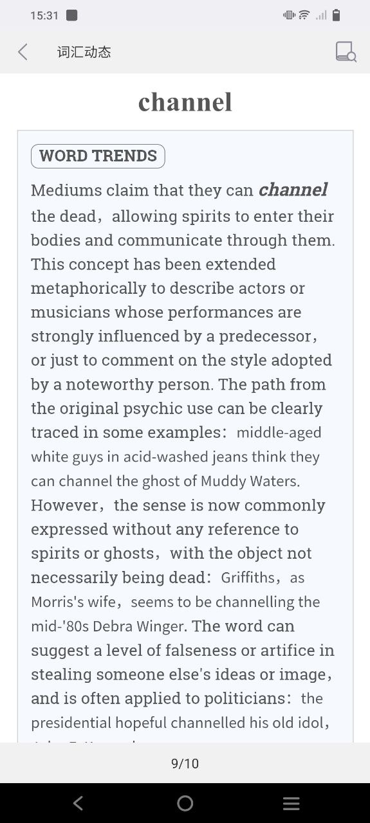Tap the channel headword title

pyautogui.click(x=185, y=102)
